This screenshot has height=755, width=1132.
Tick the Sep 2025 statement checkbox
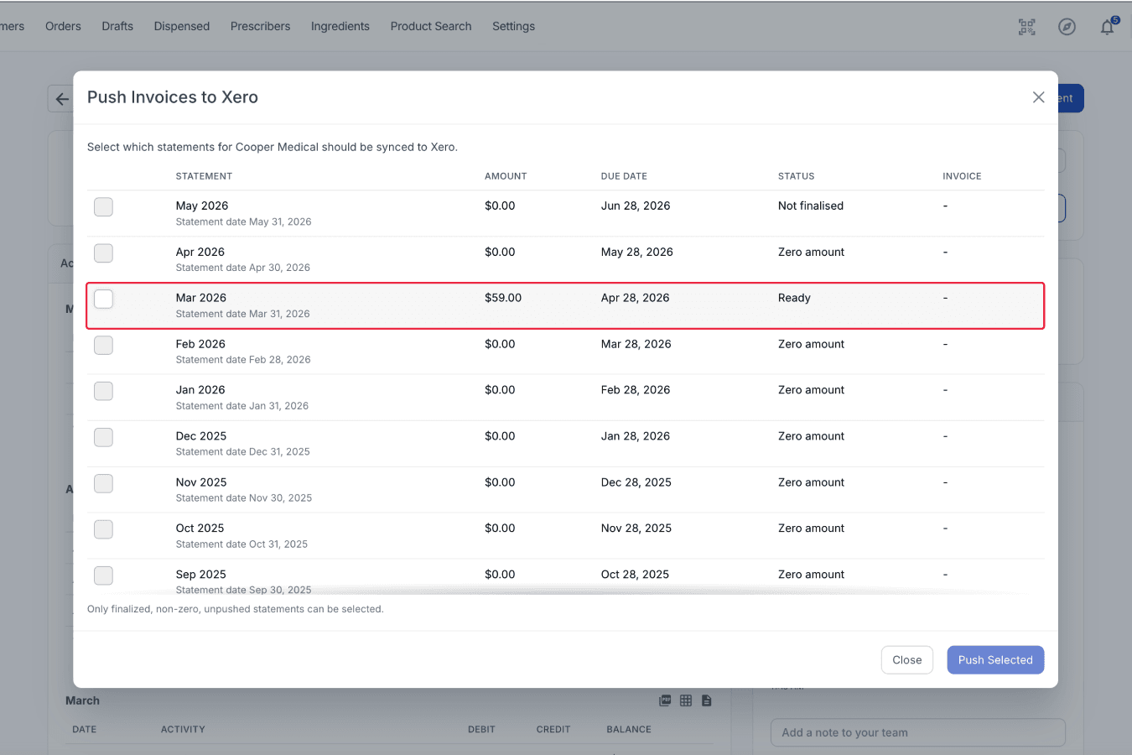click(x=103, y=575)
